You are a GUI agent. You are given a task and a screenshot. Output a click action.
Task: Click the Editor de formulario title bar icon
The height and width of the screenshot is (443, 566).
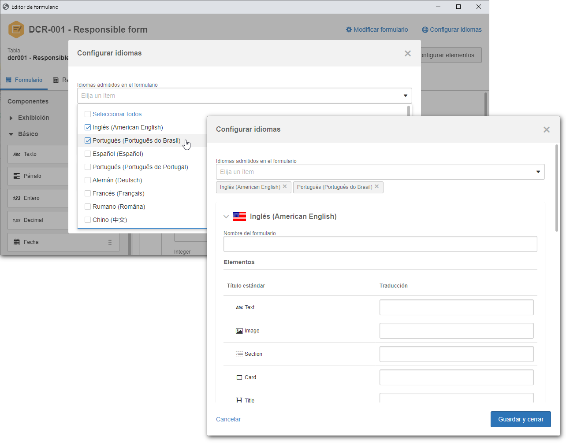click(x=6, y=7)
